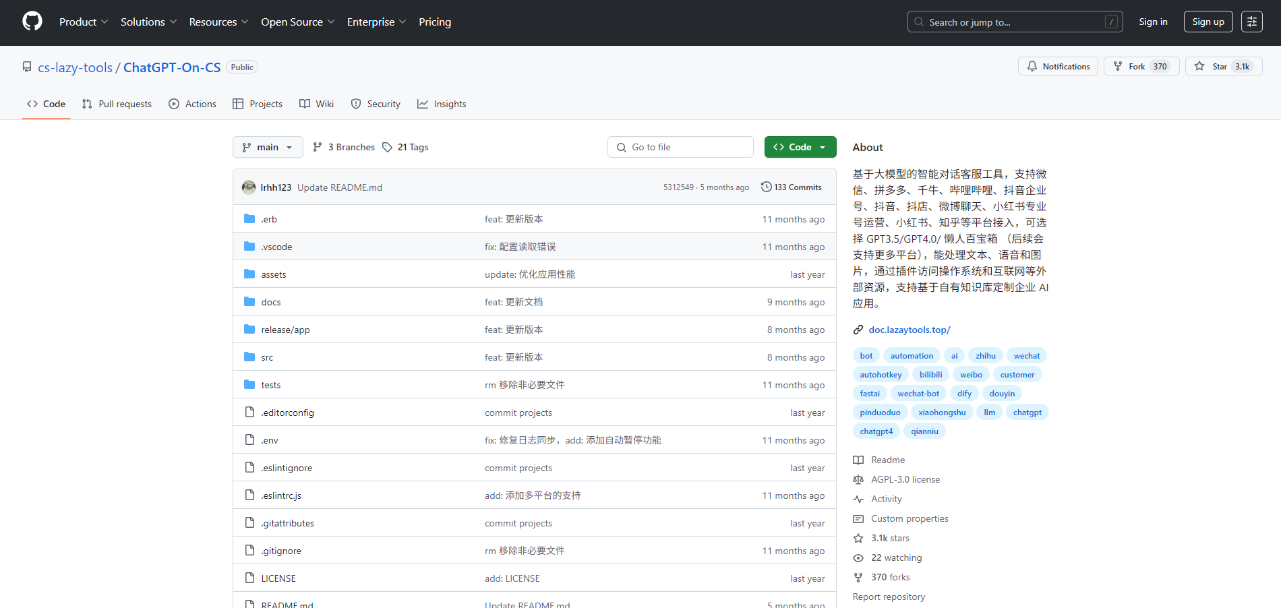1281x608 pixels.
Task: Open lrhh123 user avatar
Action: point(249,187)
